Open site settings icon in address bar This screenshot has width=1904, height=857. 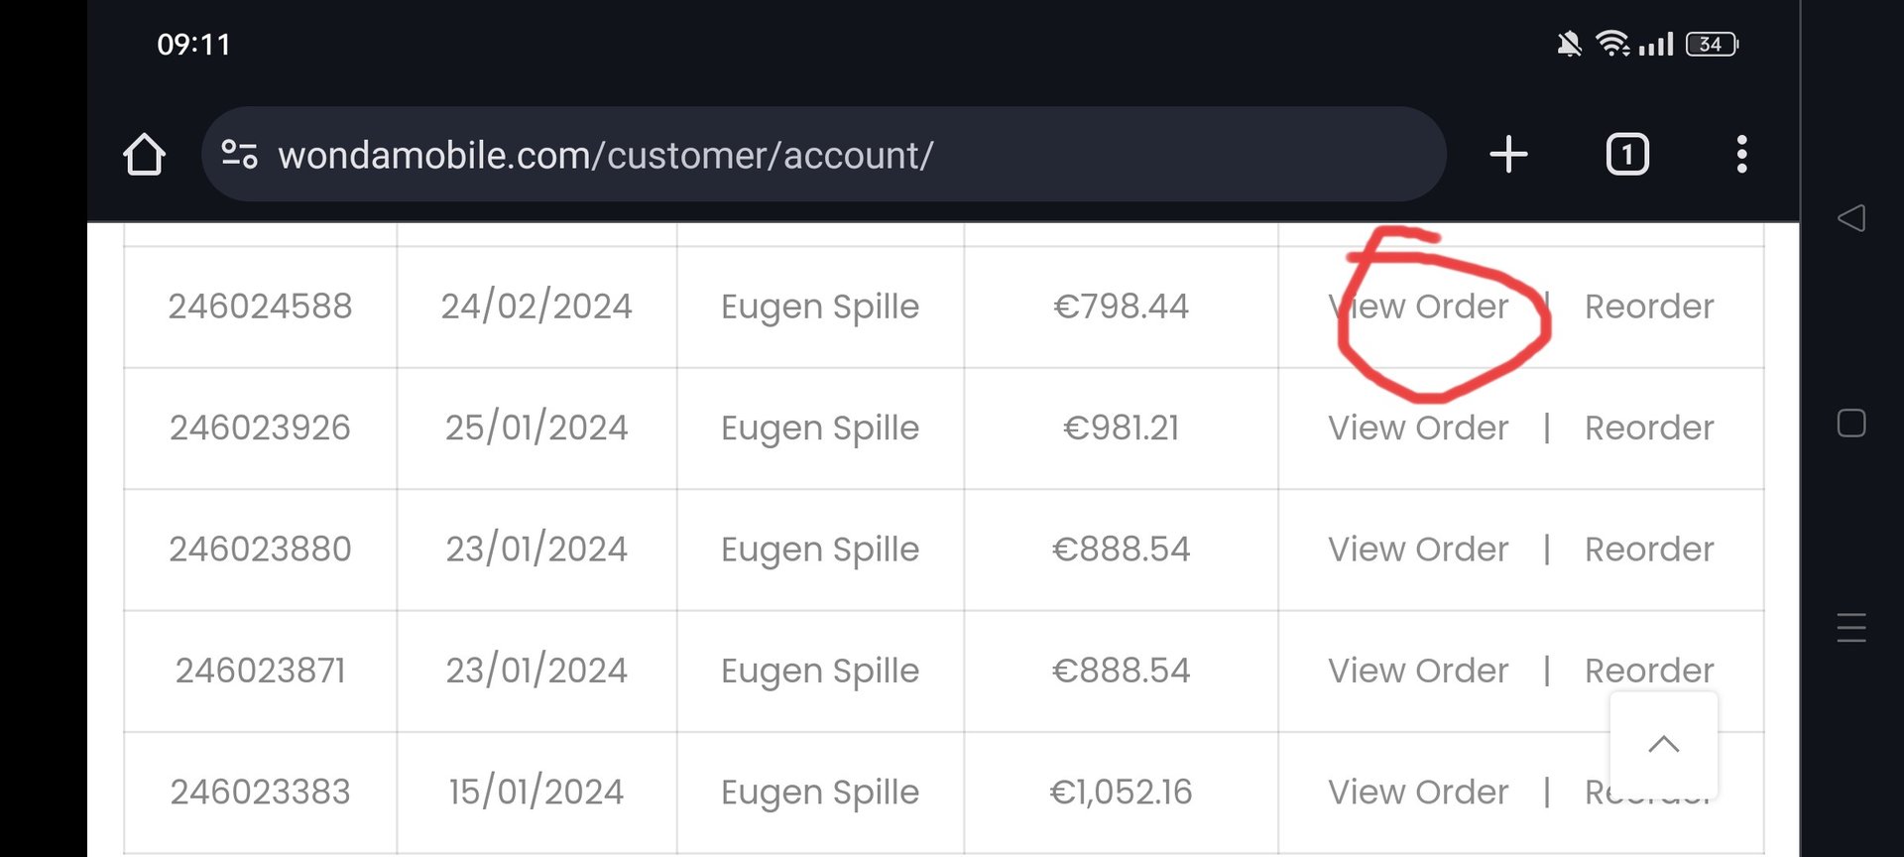click(x=239, y=155)
